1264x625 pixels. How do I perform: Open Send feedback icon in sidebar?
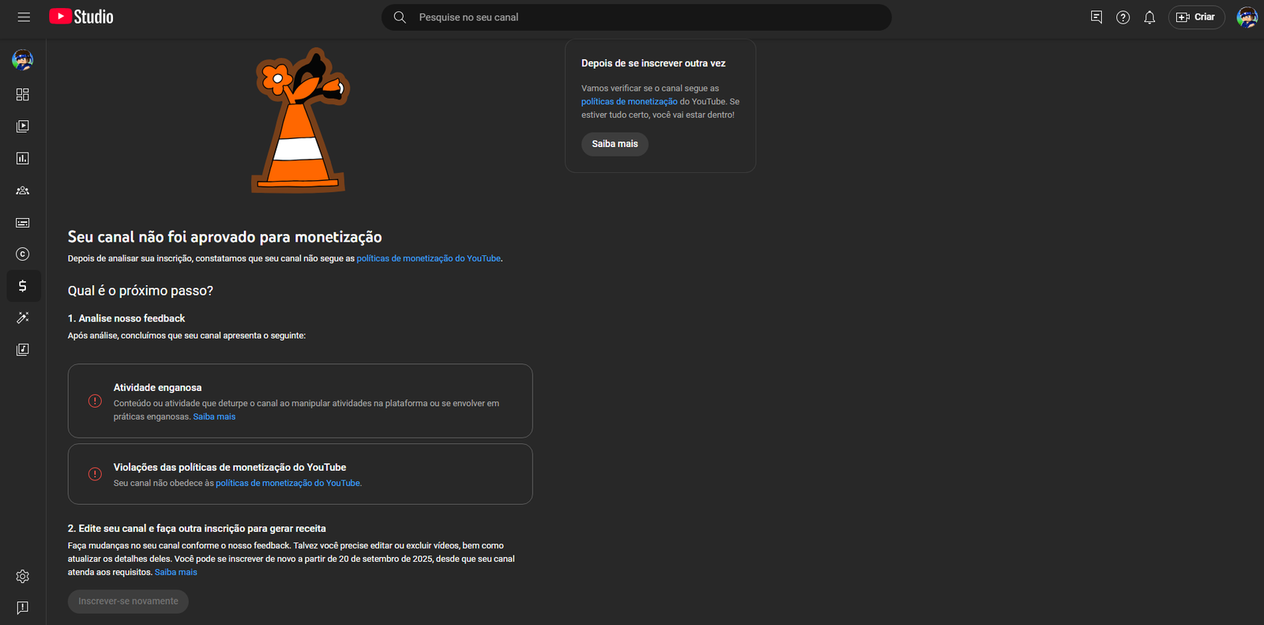[x=23, y=608]
